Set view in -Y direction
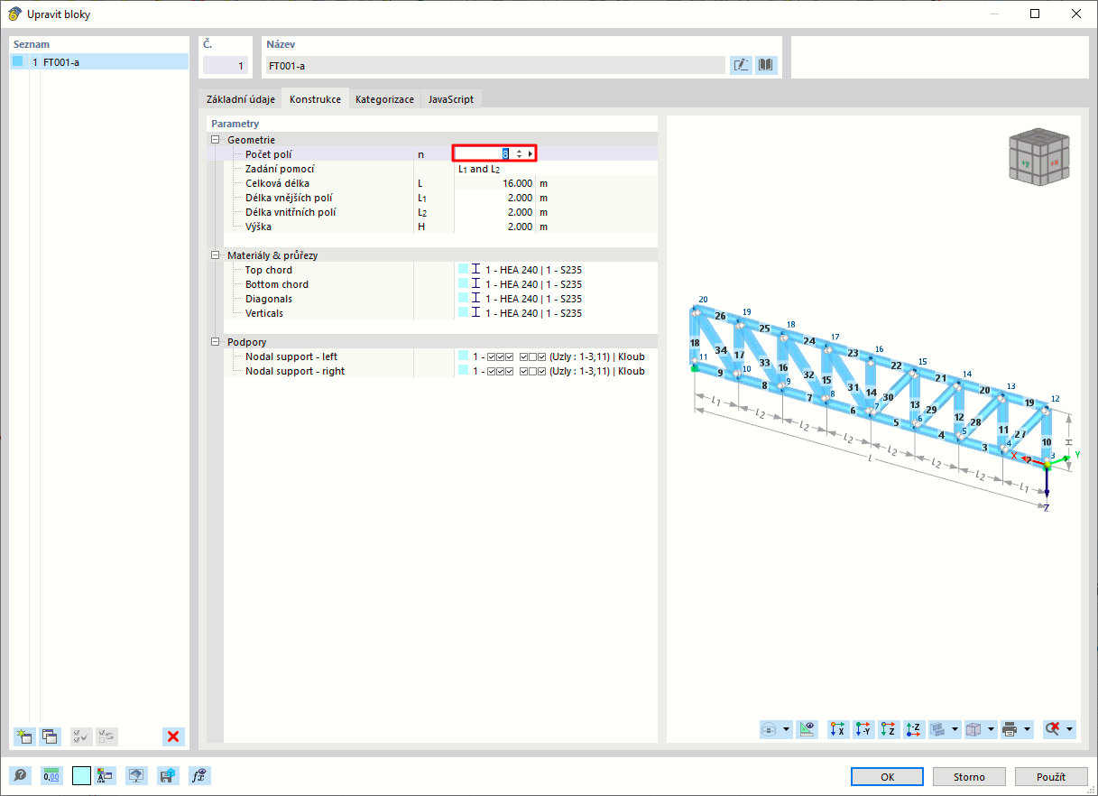 pyautogui.click(x=863, y=728)
